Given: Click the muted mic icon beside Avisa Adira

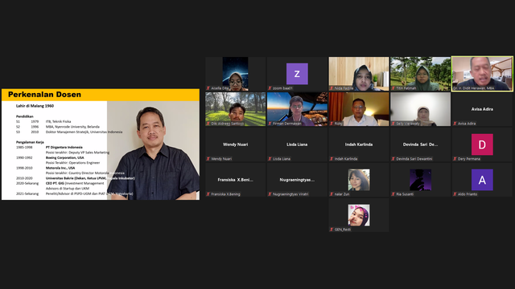Looking at the screenshot, I should pyautogui.click(x=455, y=124).
